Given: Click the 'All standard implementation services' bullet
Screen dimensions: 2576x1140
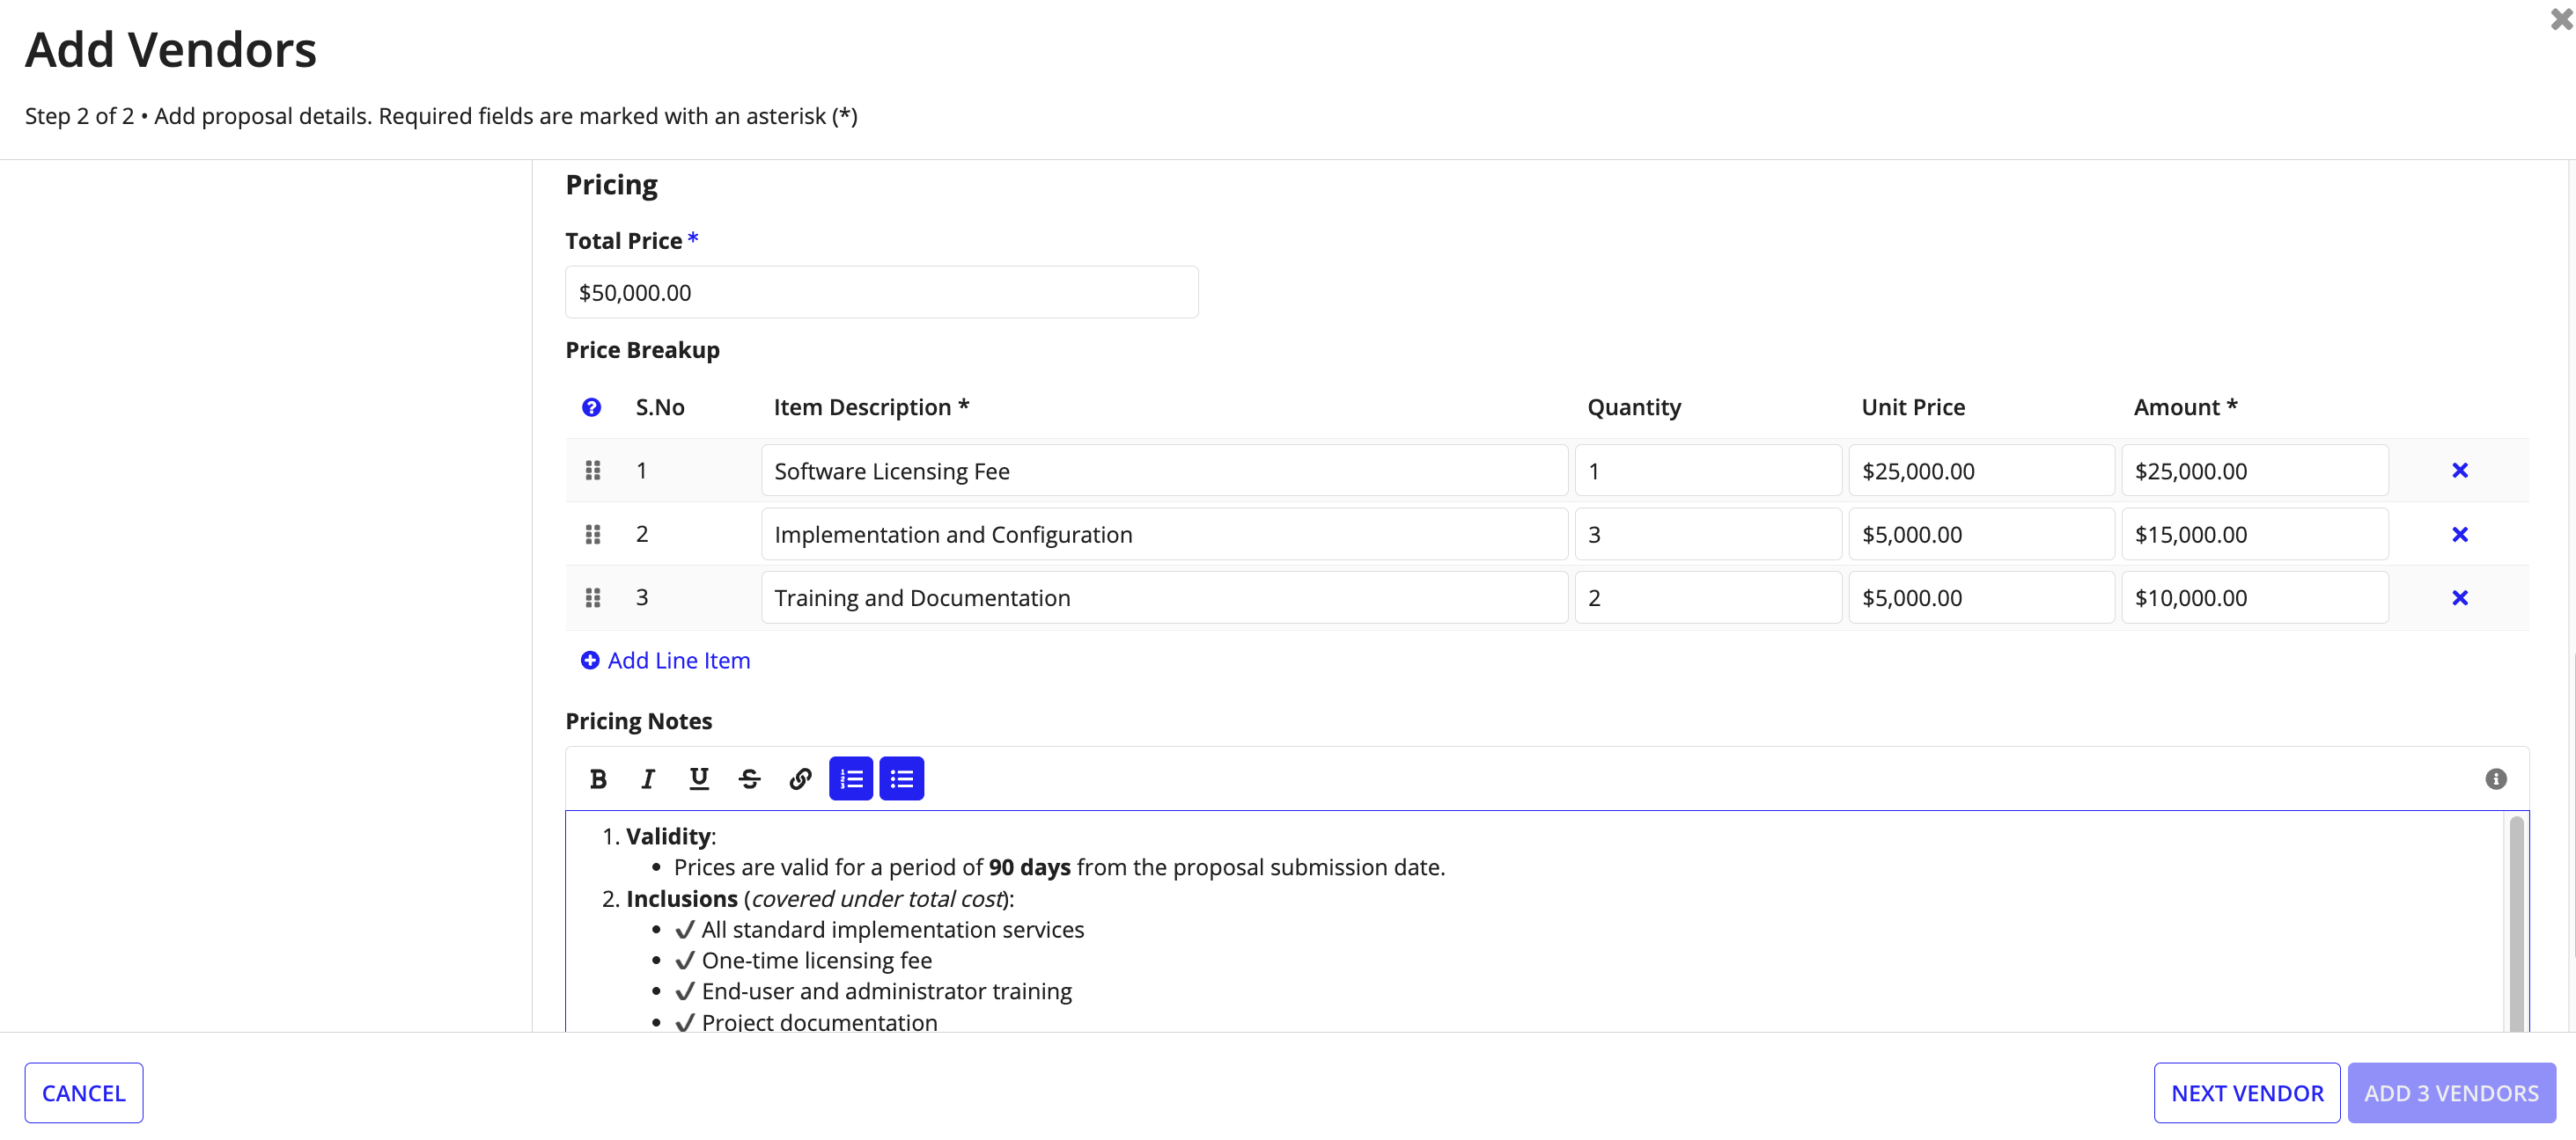Looking at the screenshot, I should (892, 930).
